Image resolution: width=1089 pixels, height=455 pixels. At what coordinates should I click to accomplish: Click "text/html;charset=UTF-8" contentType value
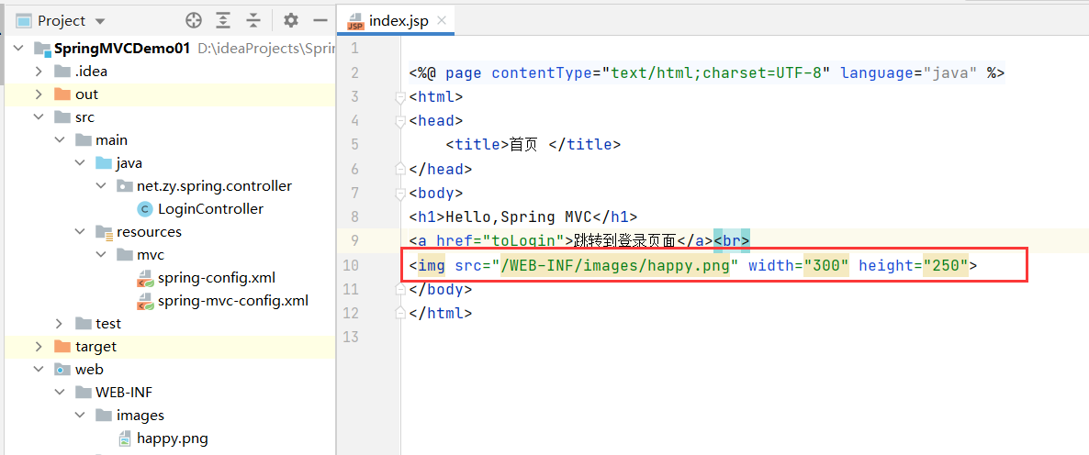717,72
